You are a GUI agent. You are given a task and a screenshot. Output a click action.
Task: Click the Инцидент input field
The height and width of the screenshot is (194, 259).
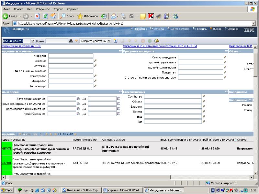71,56
